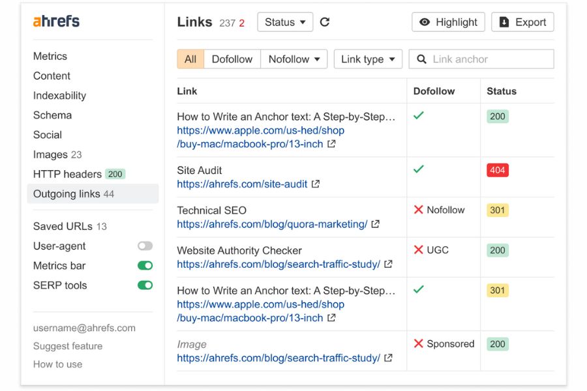The image size is (587, 391).
Task: Open Indexability in the sidebar
Action: (x=59, y=95)
